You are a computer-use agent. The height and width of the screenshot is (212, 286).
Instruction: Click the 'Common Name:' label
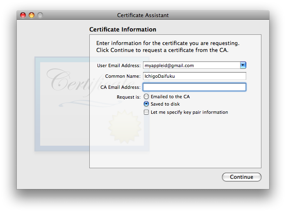click(x=123, y=76)
